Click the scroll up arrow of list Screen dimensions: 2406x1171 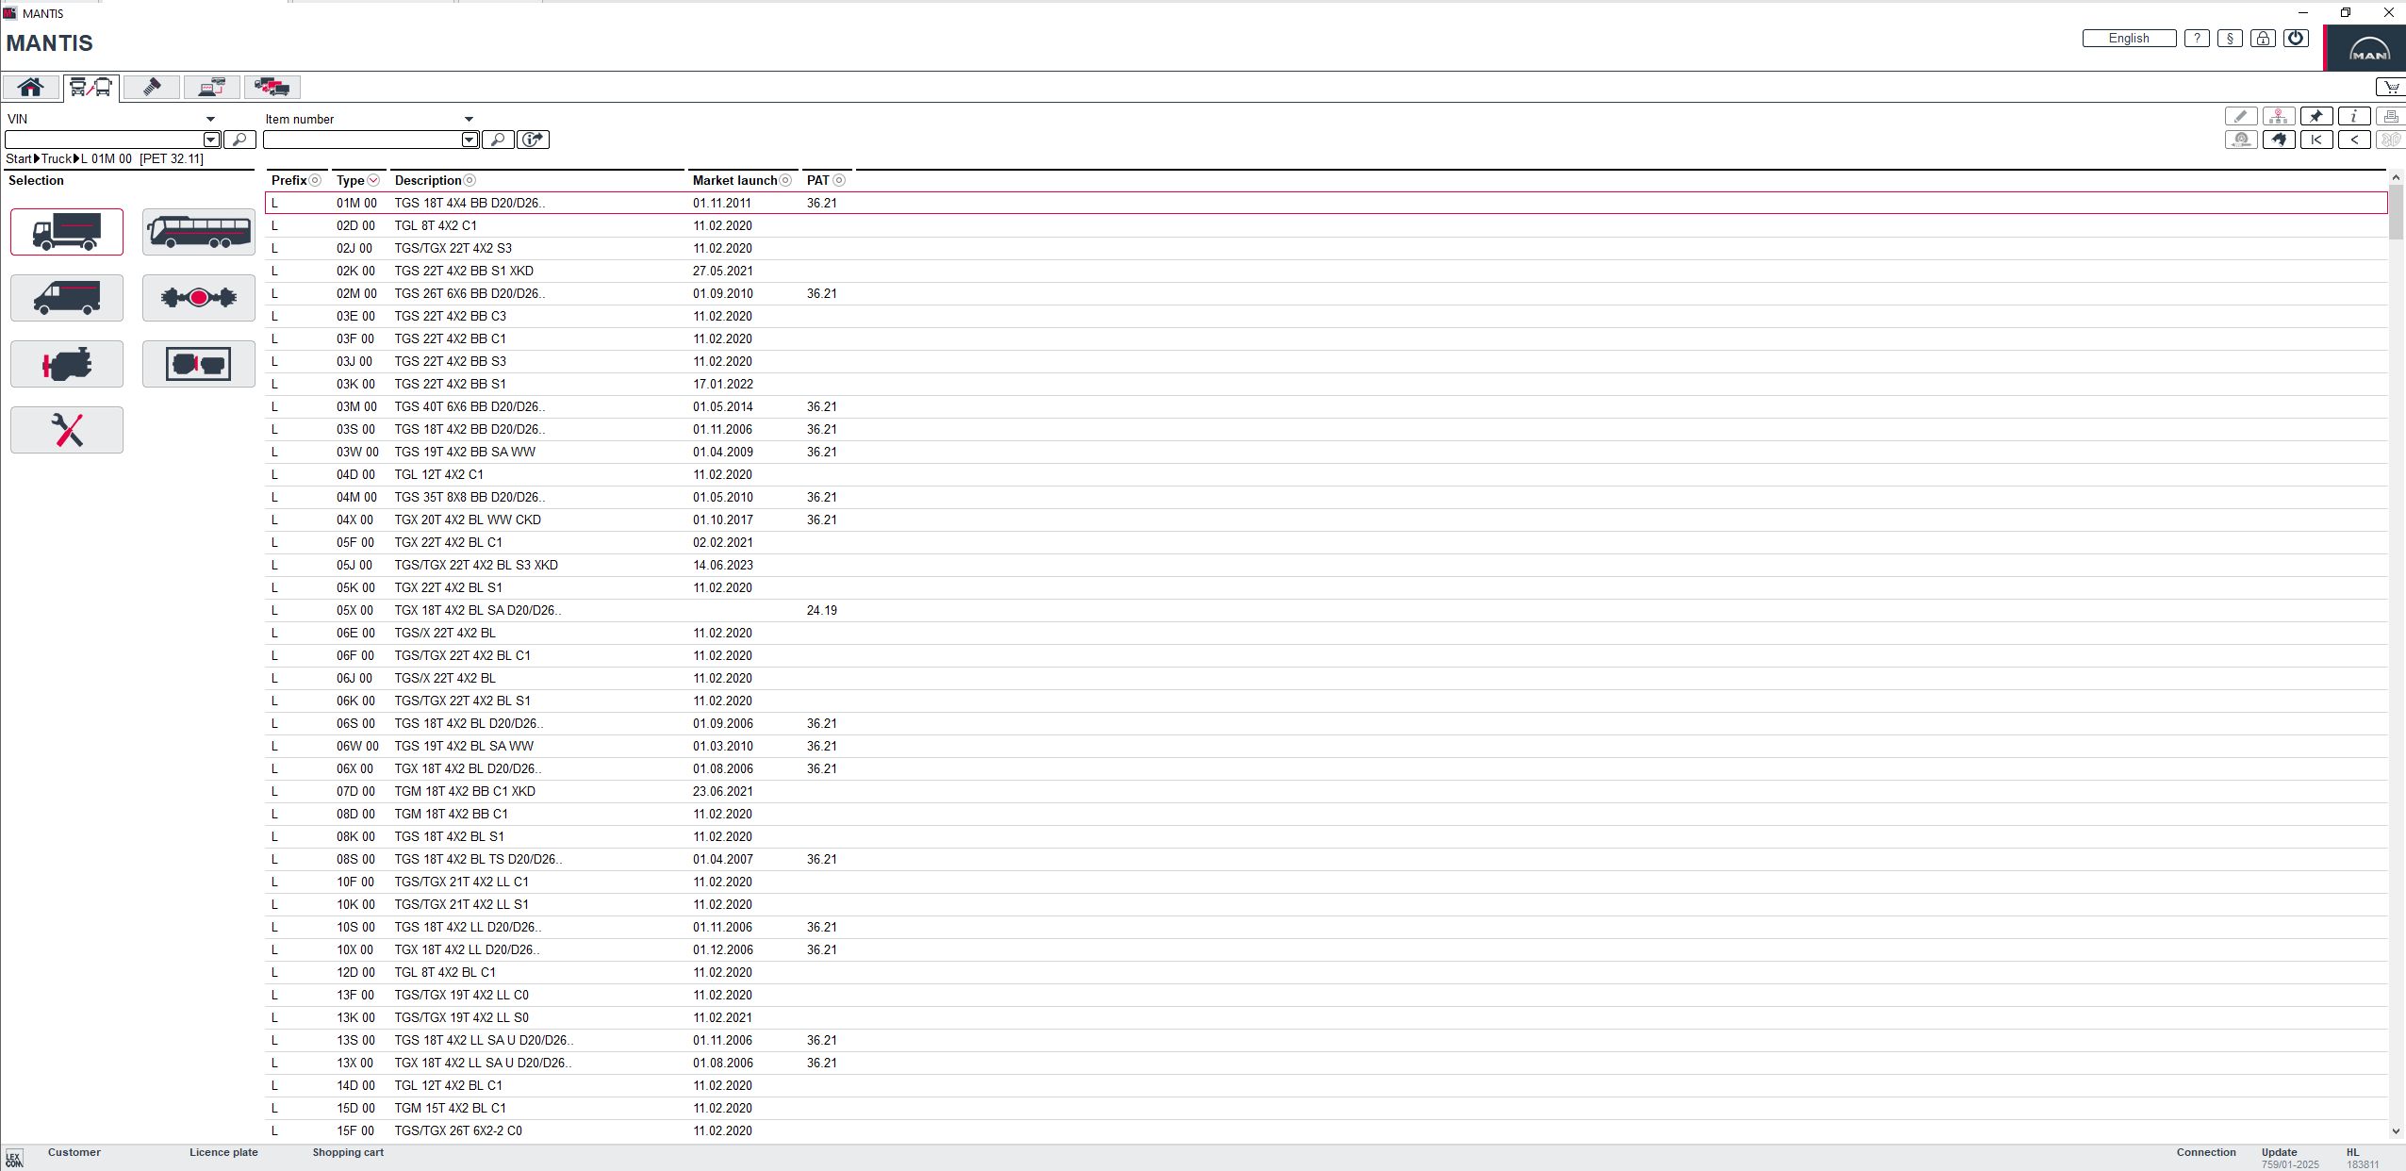[2397, 177]
